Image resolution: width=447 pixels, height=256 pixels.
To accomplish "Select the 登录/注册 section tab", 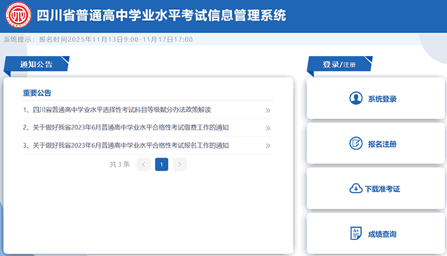I will 340,64.
